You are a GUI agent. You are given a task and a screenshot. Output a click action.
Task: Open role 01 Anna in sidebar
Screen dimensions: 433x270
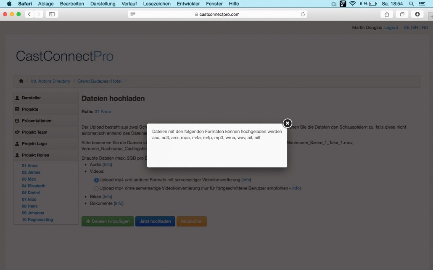tap(29, 166)
